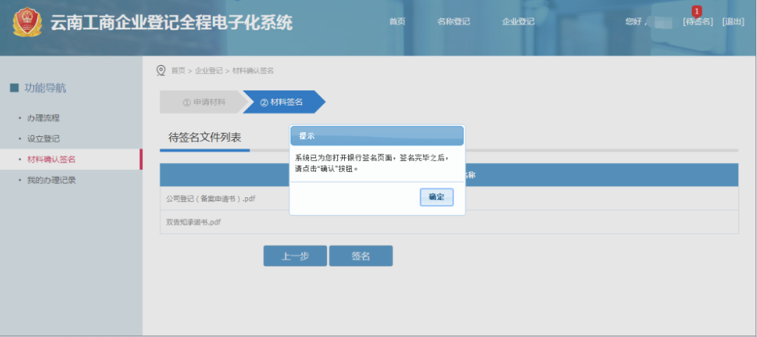Select step ② 材料签名
The width and height of the screenshot is (757, 337).
click(282, 102)
